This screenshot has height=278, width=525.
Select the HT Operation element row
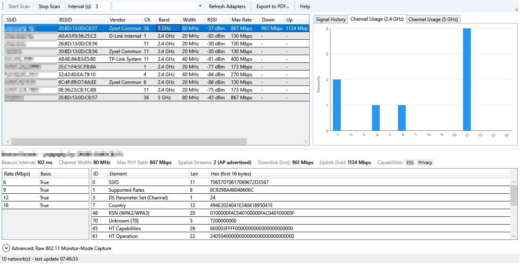coord(301,236)
